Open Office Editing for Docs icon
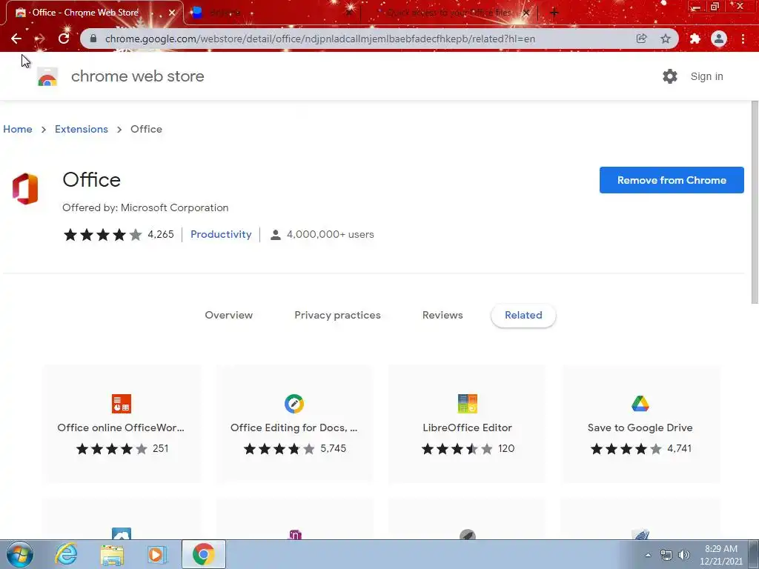 294,404
